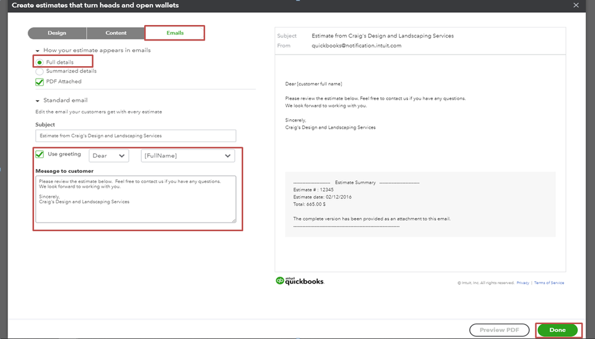Uncheck the PDF Attached checkbox
The width and height of the screenshot is (595, 339).
(39, 82)
